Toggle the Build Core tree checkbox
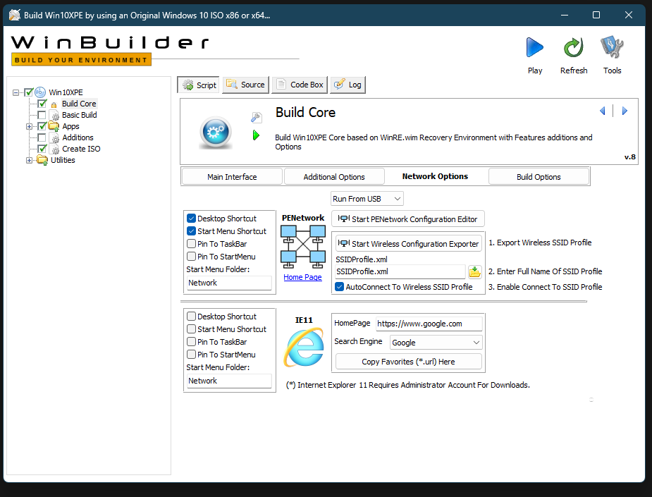 click(x=42, y=104)
